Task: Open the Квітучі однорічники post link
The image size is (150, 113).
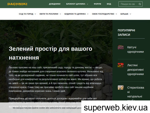Action: click(x=135, y=50)
